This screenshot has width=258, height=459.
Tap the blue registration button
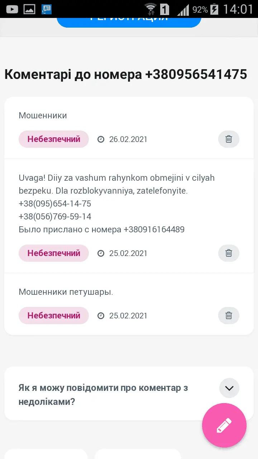tap(129, 20)
